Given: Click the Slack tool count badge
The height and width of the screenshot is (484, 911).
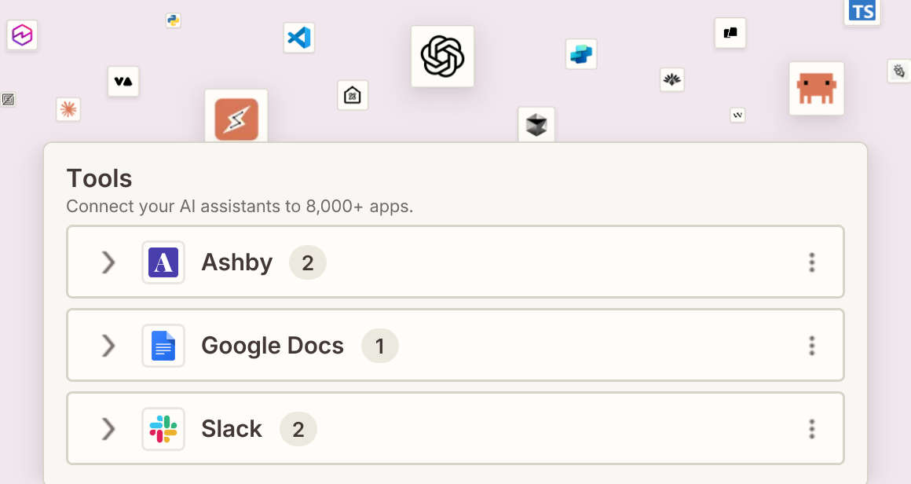Looking at the screenshot, I should [298, 429].
